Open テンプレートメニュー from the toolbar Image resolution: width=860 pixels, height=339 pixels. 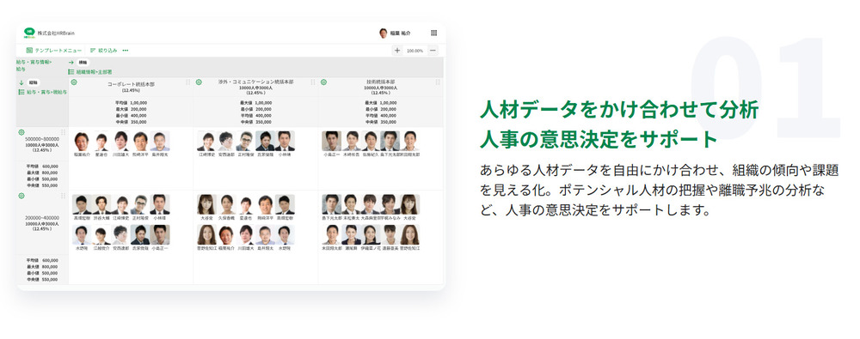click(x=53, y=51)
